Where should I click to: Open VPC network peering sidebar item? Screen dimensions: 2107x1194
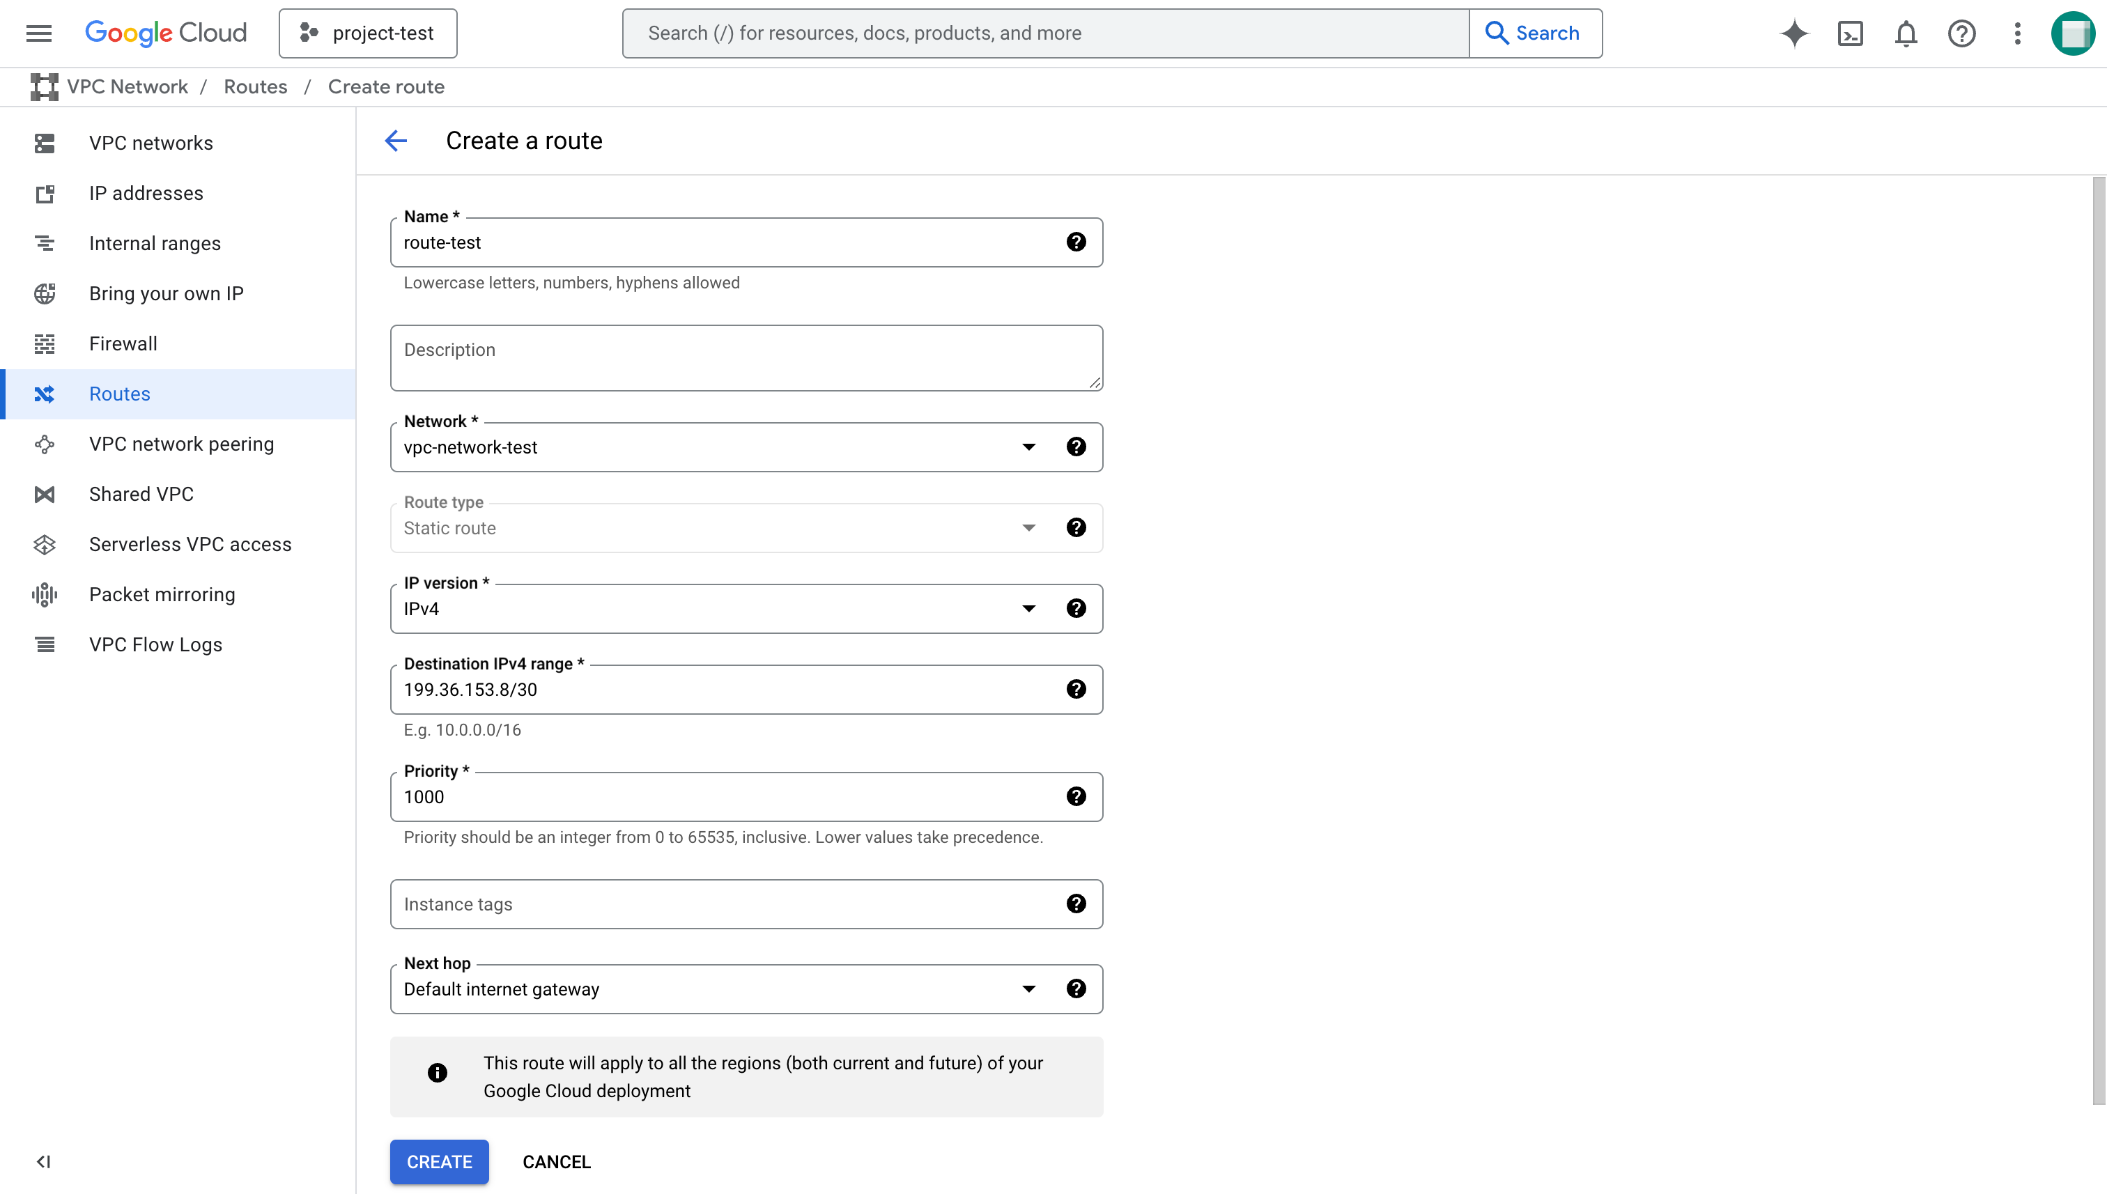181,444
